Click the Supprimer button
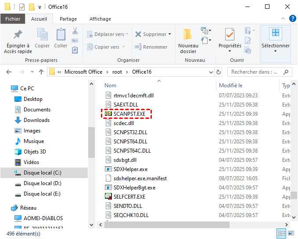 [x=151, y=34]
